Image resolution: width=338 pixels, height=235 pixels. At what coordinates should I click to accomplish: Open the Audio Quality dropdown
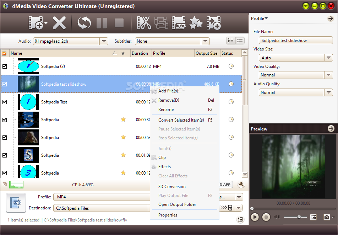[x=328, y=92]
